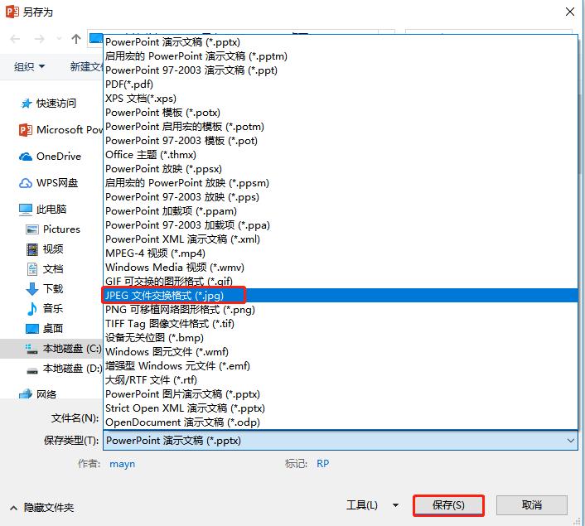Select 大纲/RTF 文件 (*.rtf) format
Viewport: 585px width, 526px height.
(x=341, y=379)
